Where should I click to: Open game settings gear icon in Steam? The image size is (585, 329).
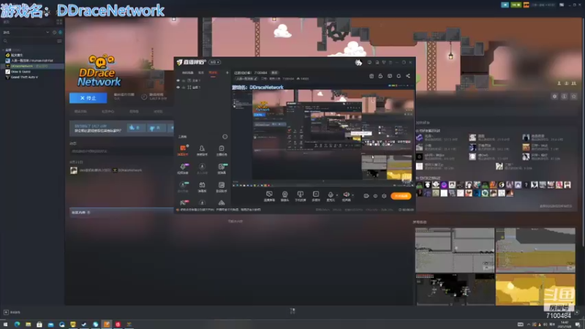coord(555,97)
